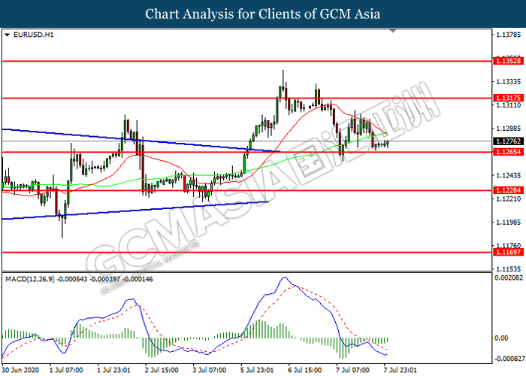Viewport: 526px width, 376px height.
Task: Select the 1.13528 resistance price label
Action: pos(509,61)
